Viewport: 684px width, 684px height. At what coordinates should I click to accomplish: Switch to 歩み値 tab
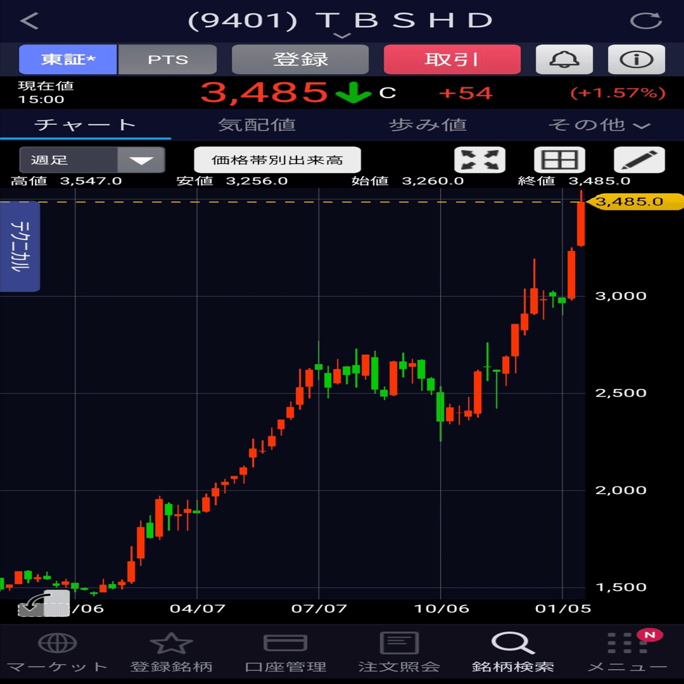tap(427, 125)
